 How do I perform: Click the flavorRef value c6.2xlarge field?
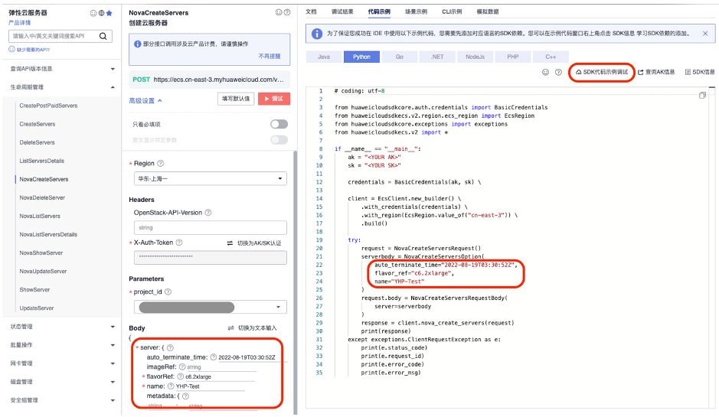[x=220, y=376]
